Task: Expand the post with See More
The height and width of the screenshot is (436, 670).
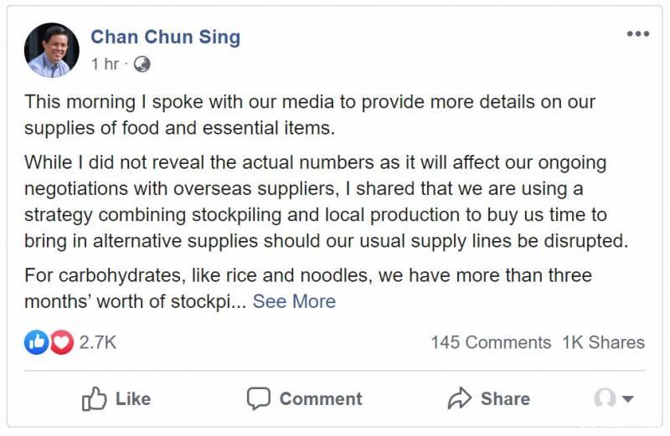Action: 294,301
